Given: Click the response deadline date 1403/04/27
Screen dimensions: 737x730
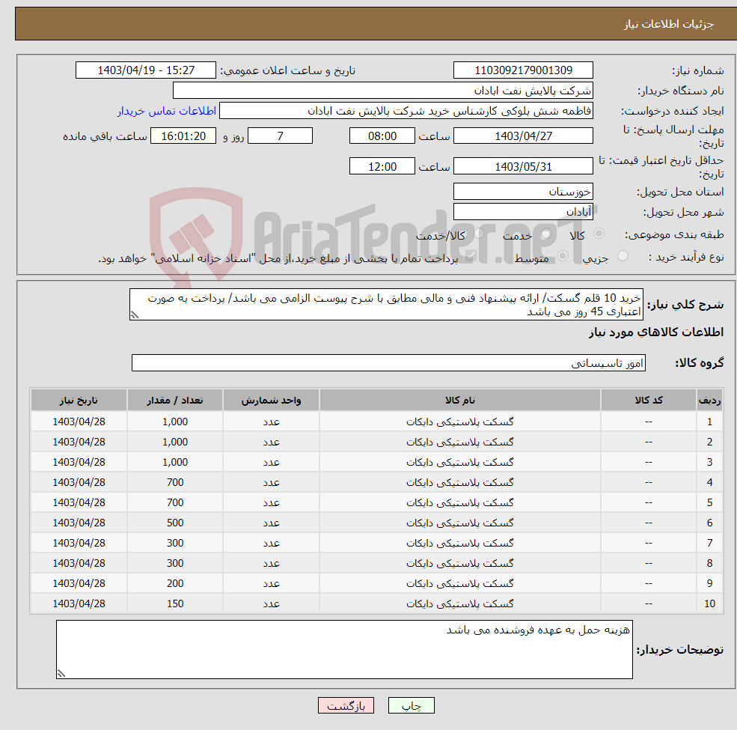Looking at the screenshot, I should [523, 136].
